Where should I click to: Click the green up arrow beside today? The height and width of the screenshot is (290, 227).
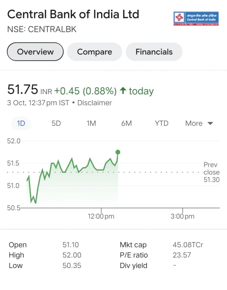pos(123,91)
